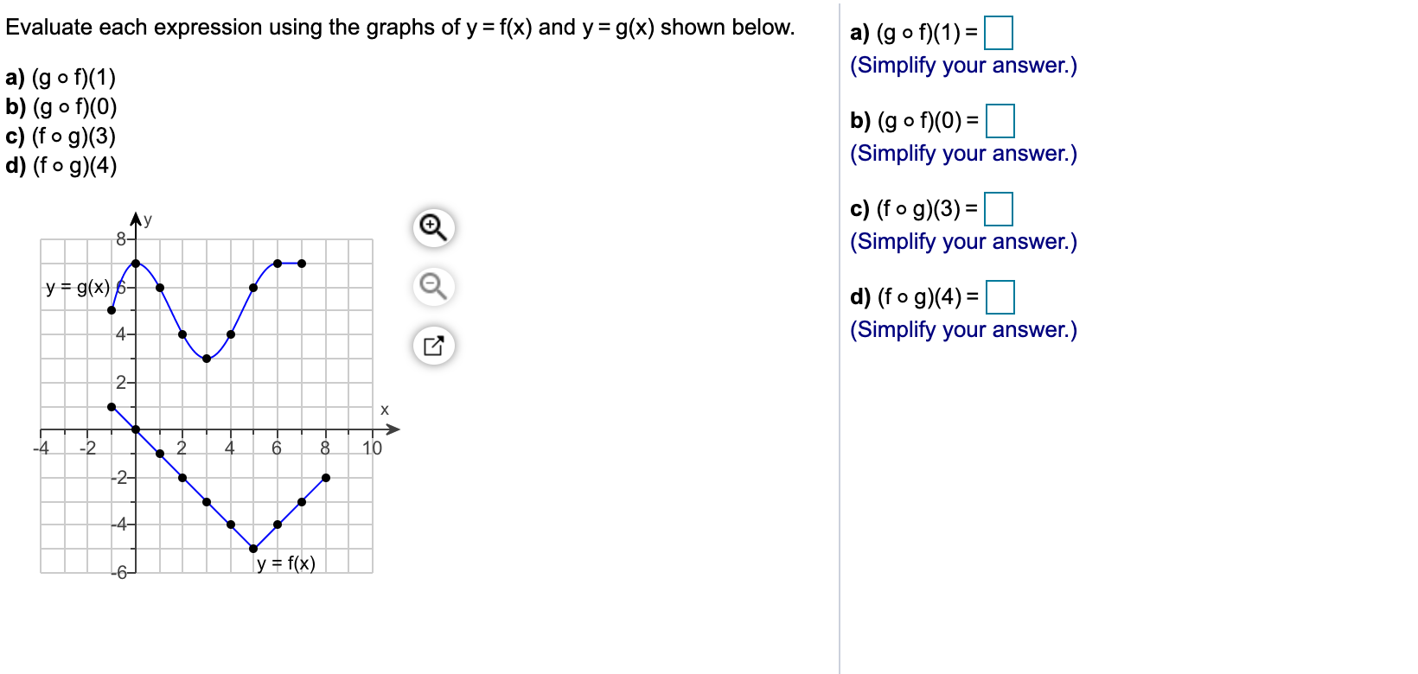Image resolution: width=1418 pixels, height=674 pixels.
Task: Click the vertical divider between panels
Action: [839, 337]
